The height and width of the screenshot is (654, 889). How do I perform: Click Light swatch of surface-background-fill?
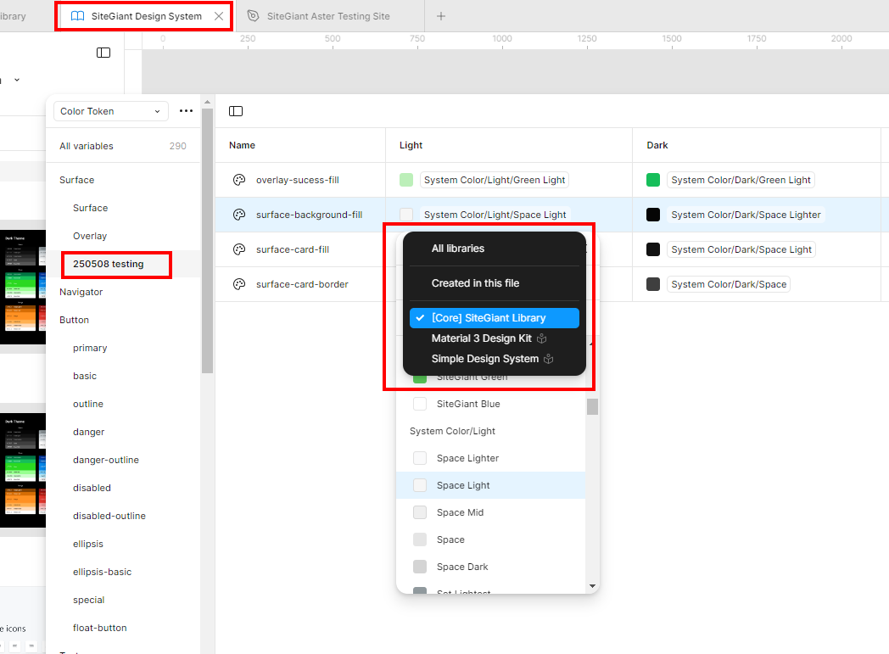[406, 215]
